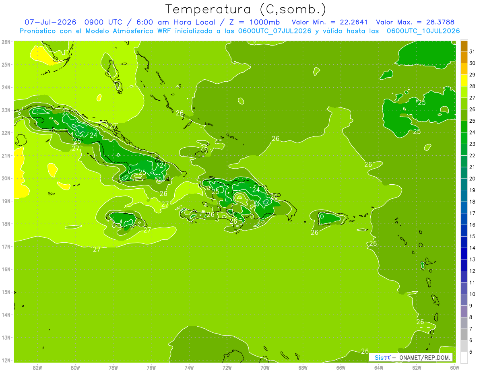Click the colorbar label '15'

[472, 236]
